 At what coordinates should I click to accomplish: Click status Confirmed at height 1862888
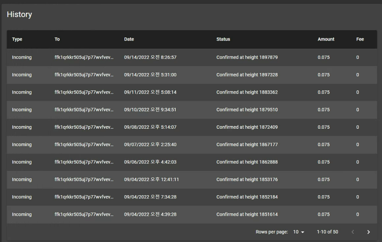click(247, 162)
